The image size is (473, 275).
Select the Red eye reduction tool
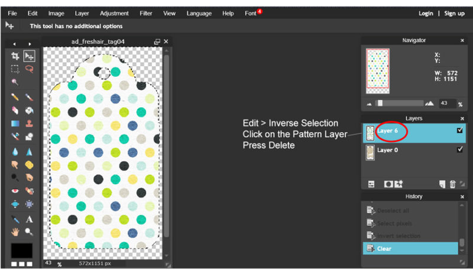tap(15, 191)
